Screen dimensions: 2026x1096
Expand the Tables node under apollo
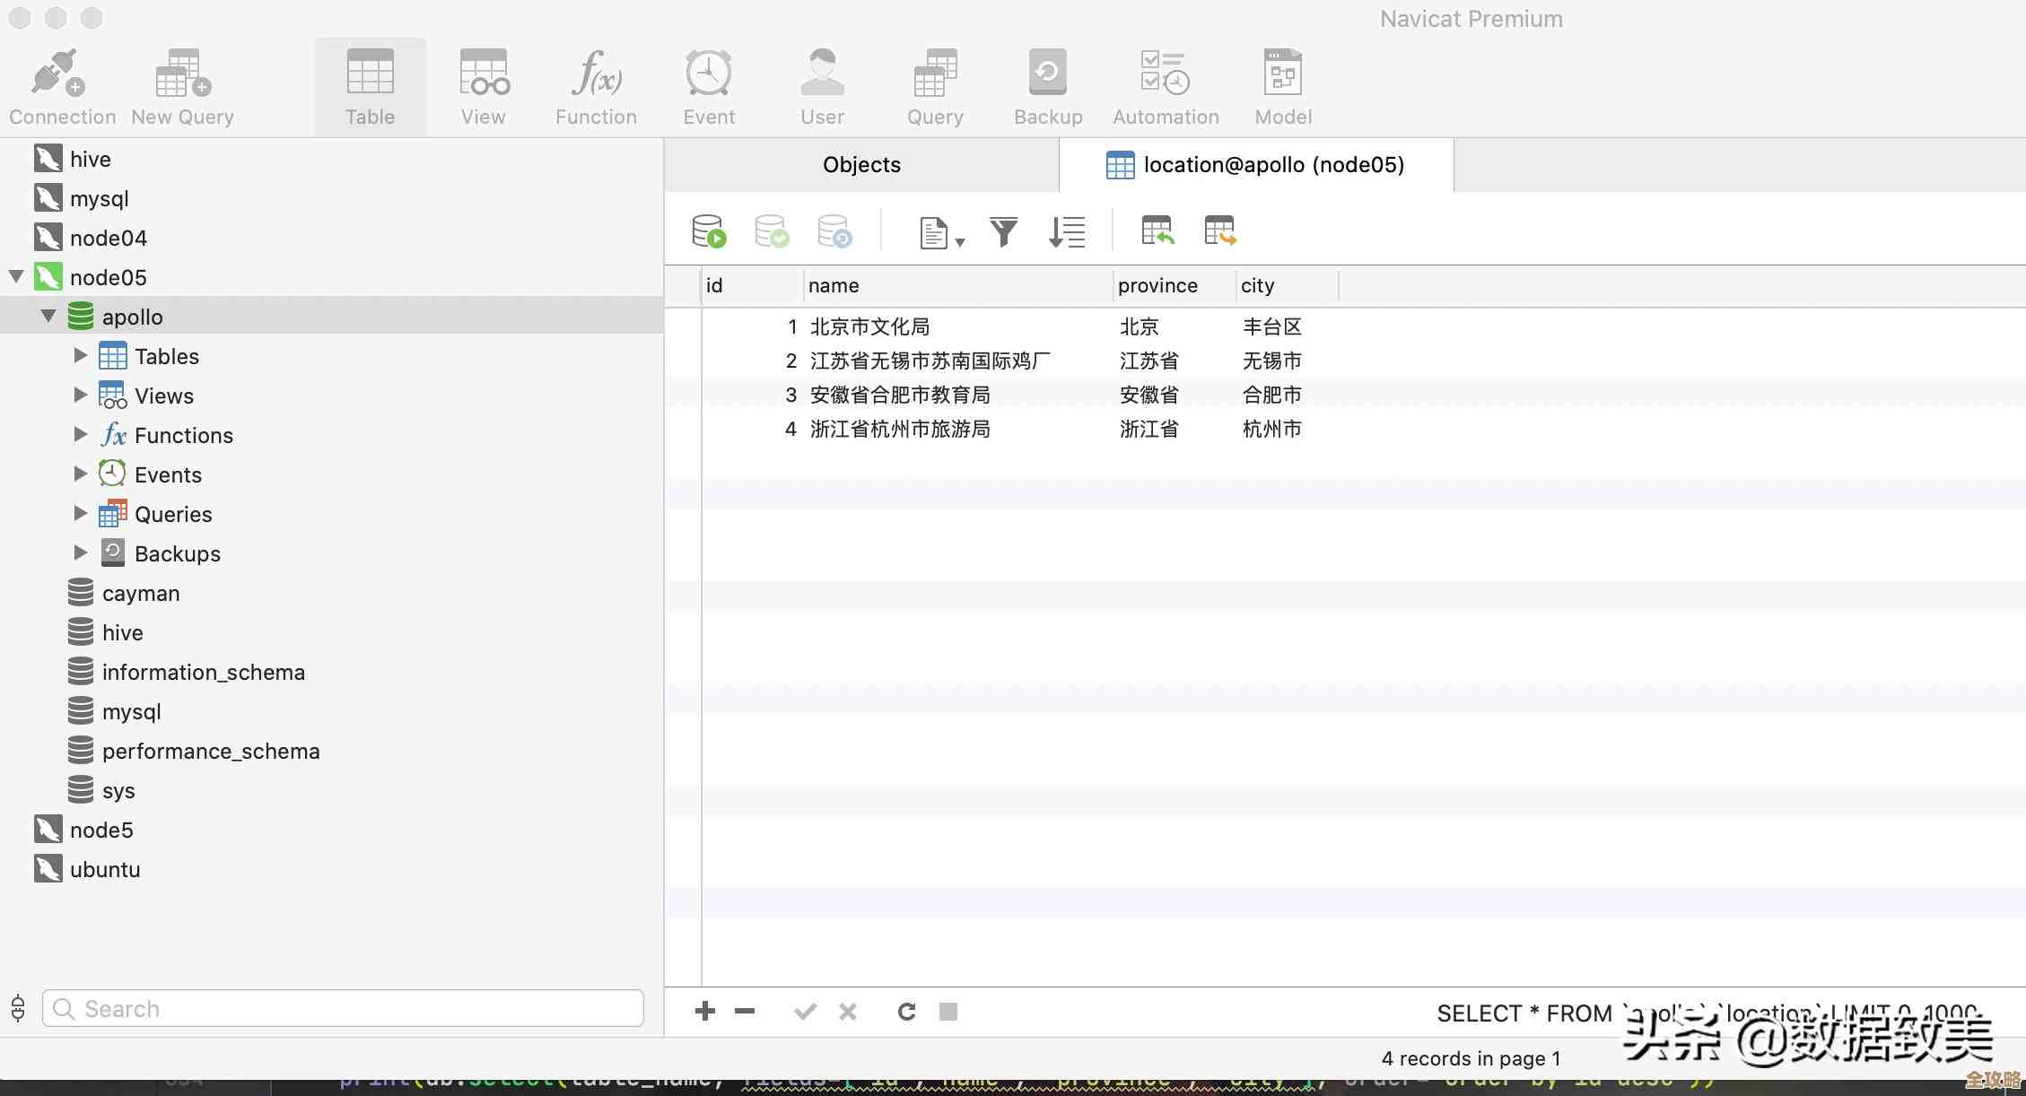(x=81, y=355)
